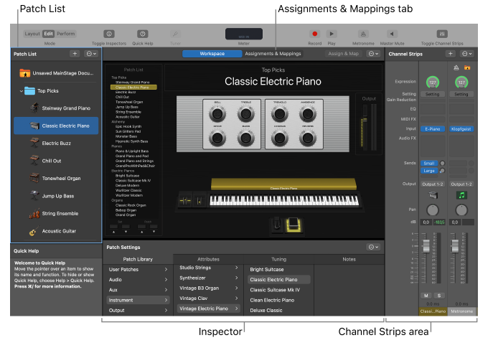Switch to Layout mode

tap(32, 34)
